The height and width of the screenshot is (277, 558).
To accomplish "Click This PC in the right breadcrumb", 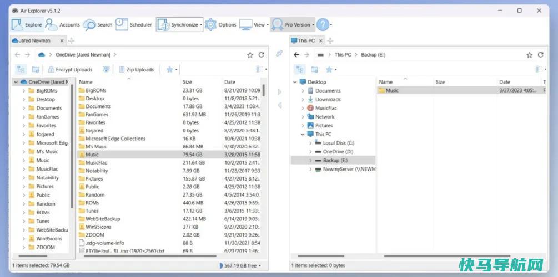I will point(343,55).
